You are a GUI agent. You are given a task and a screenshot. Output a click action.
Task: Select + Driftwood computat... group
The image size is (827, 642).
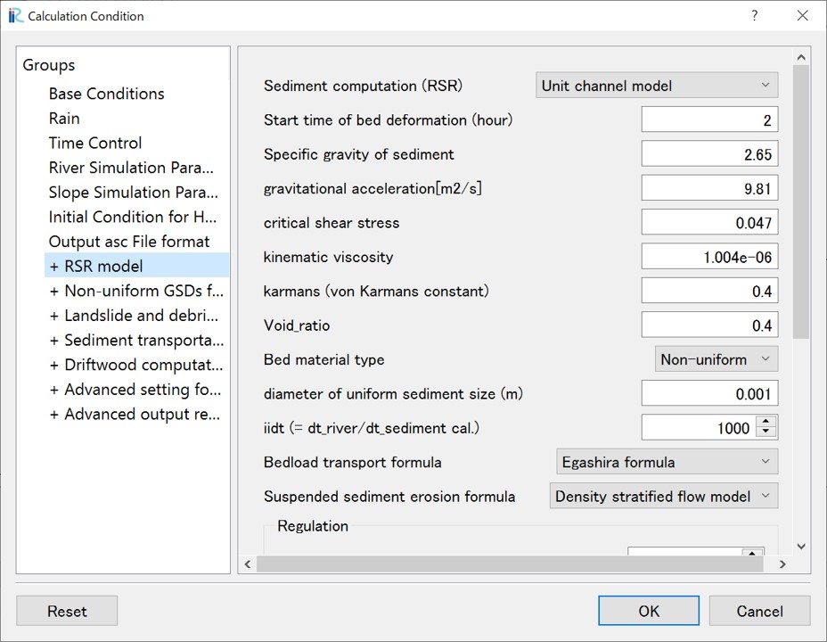tap(136, 365)
